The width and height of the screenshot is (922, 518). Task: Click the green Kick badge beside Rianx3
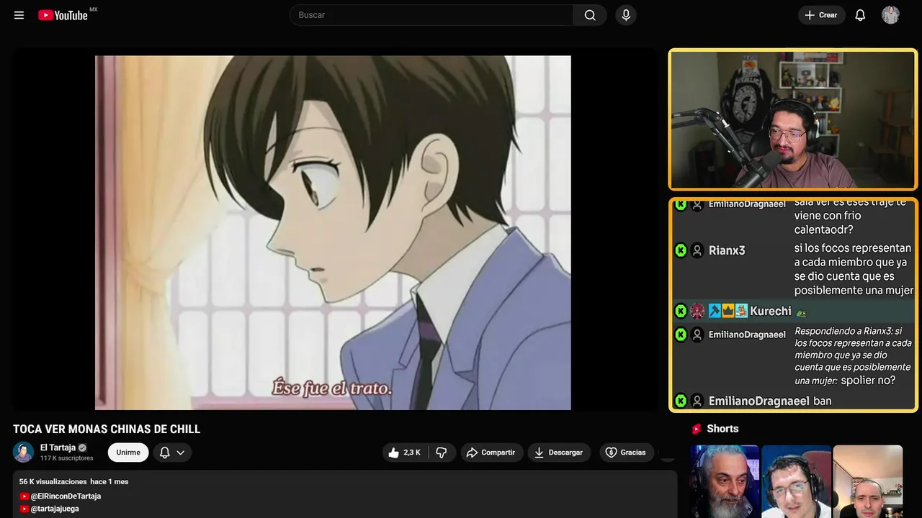tap(681, 250)
